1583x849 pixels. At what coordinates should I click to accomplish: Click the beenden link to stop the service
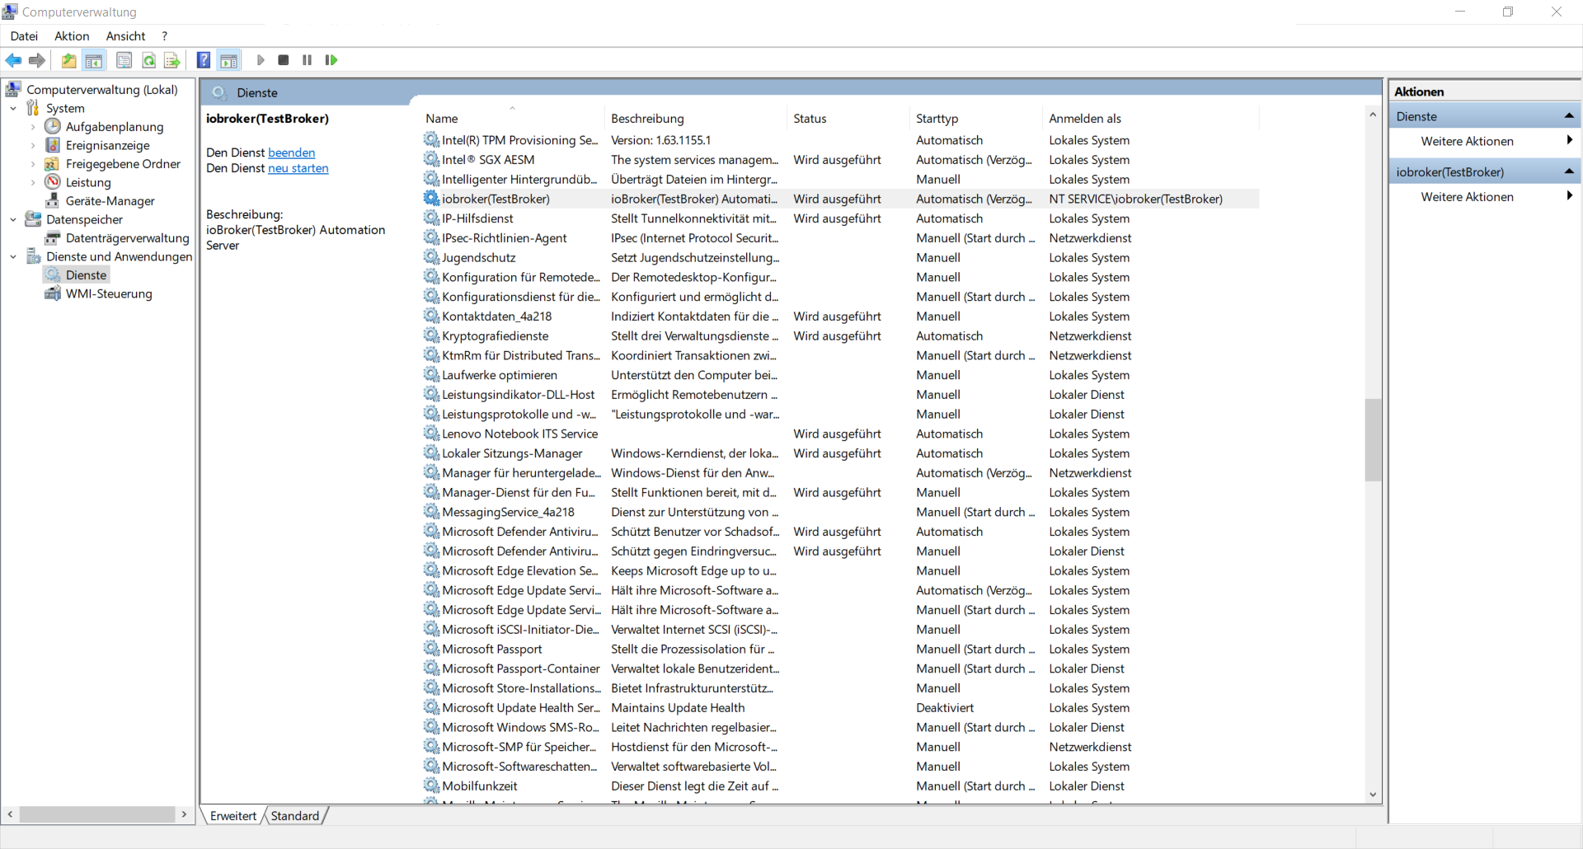coord(292,152)
